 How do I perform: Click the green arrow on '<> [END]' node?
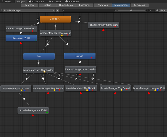pyautogui.click(x=47, y=112)
